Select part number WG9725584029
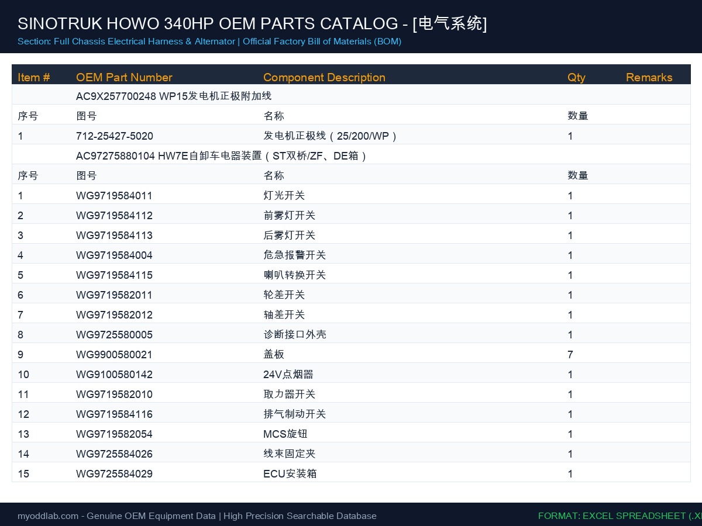 [x=114, y=474]
